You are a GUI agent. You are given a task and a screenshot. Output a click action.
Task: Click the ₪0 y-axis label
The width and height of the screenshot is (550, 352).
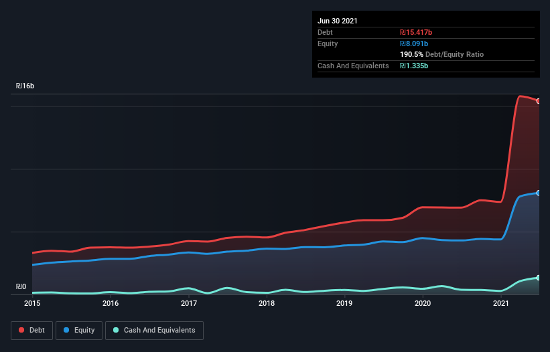pyautogui.click(x=21, y=286)
